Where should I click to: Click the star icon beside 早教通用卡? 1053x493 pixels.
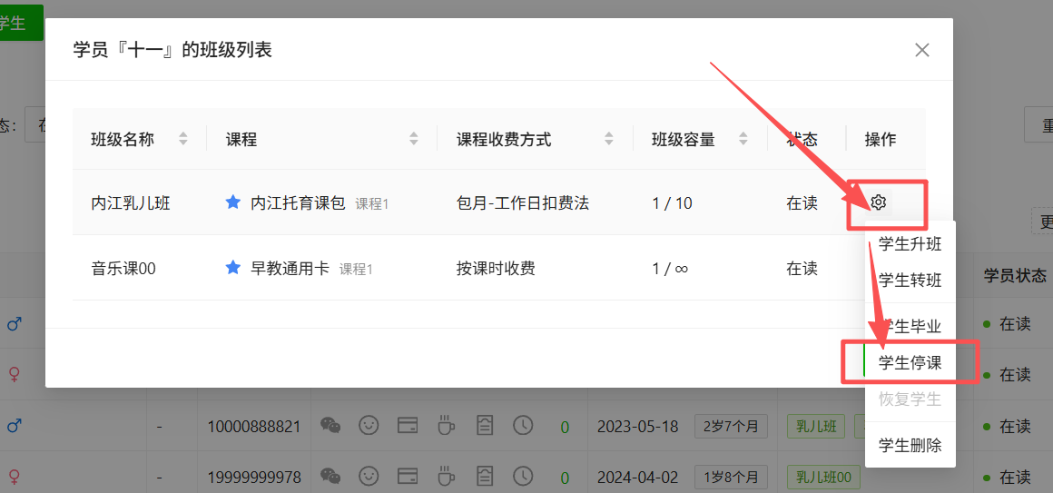point(232,268)
